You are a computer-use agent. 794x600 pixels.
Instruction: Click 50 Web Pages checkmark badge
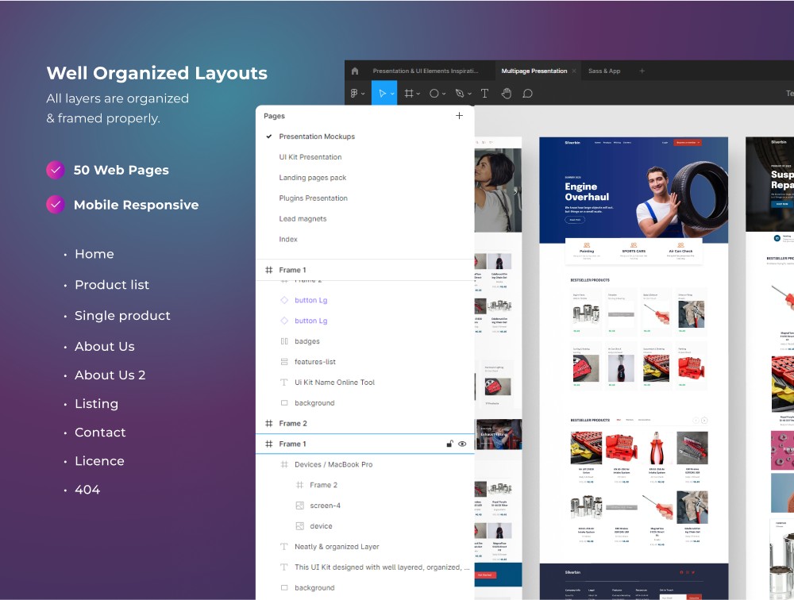[x=56, y=170]
